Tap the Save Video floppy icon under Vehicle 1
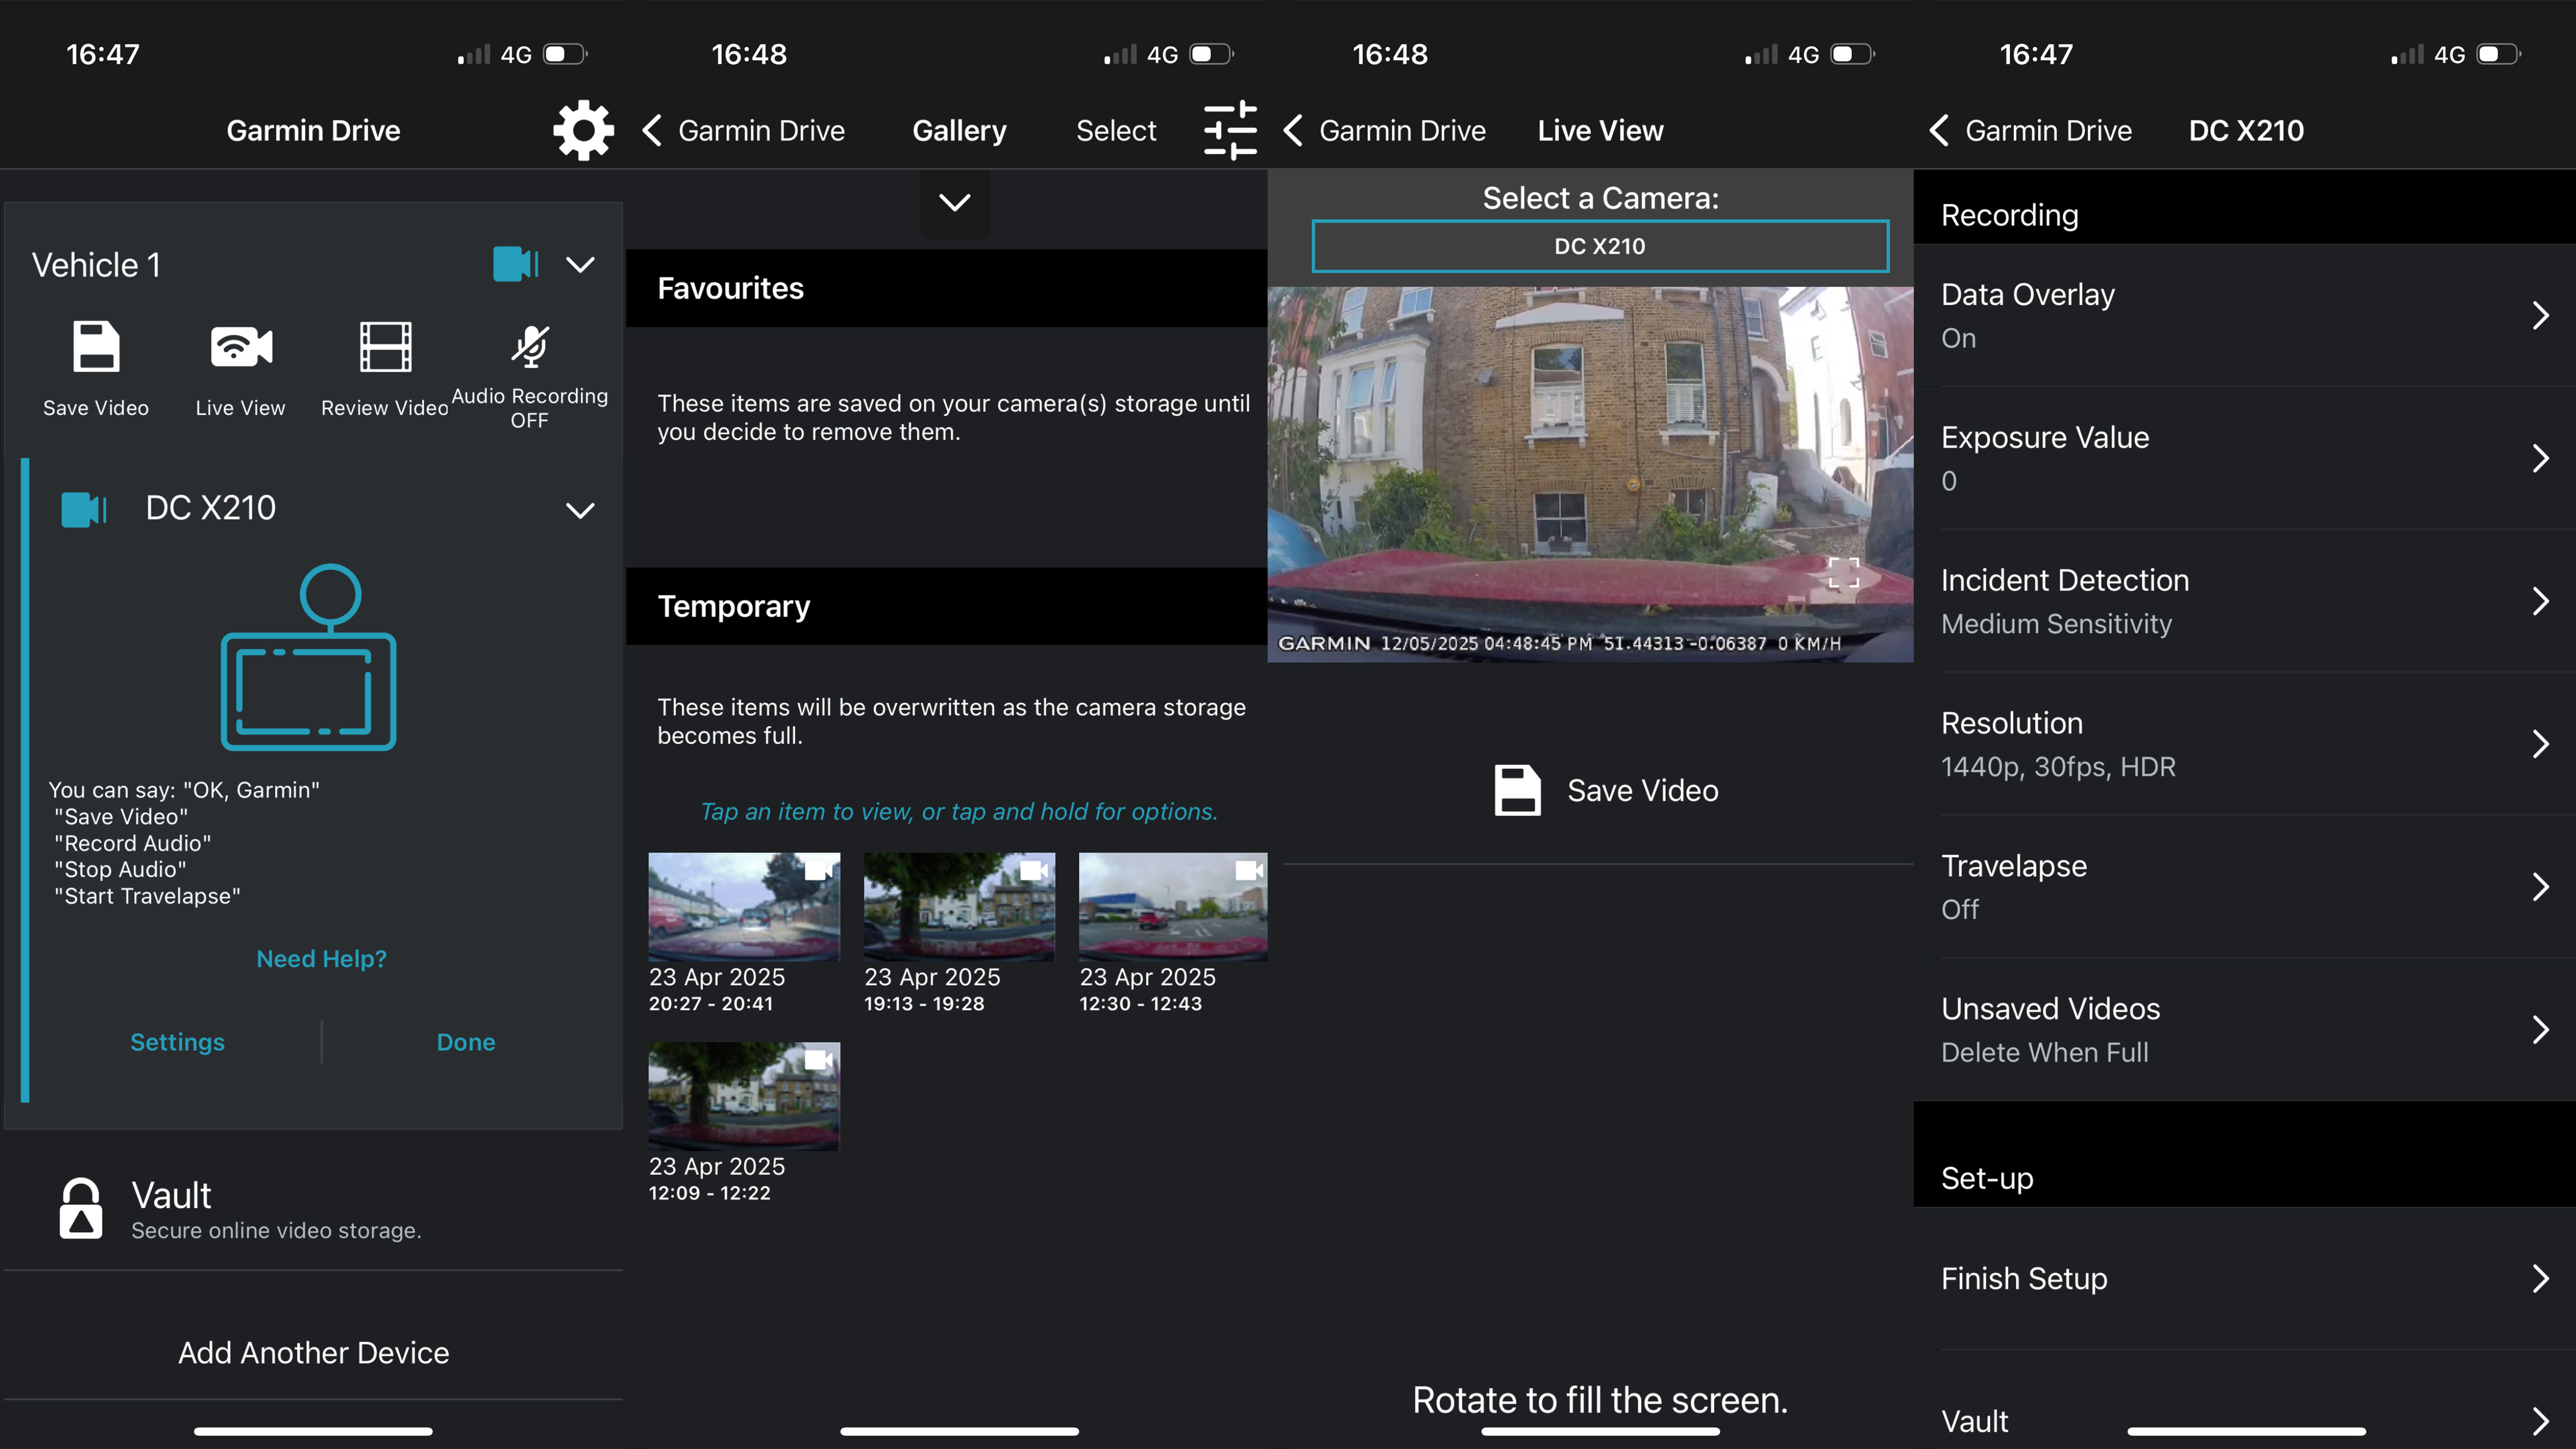The image size is (2576, 1449). tap(96, 346)
